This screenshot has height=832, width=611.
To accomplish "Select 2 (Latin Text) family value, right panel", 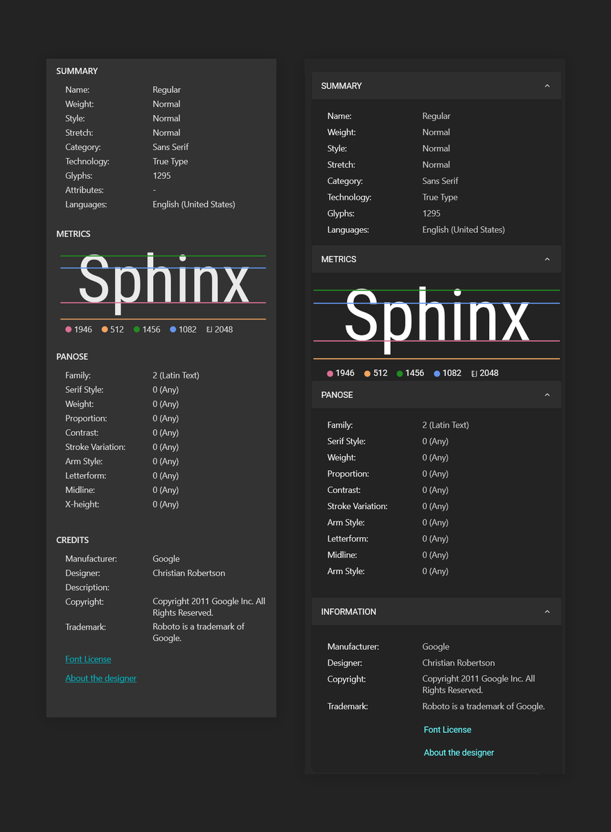I will [445, 425].
